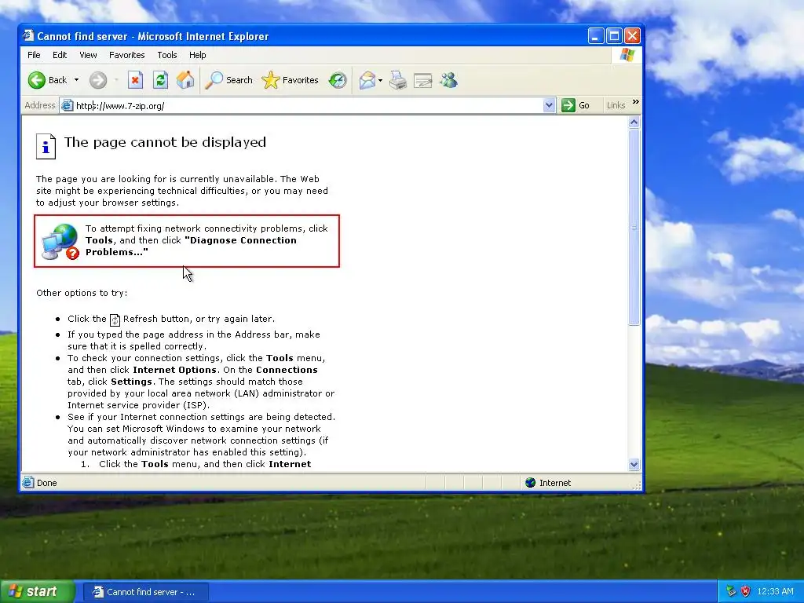Open the Search pane in toolbar

coord(228,80)
